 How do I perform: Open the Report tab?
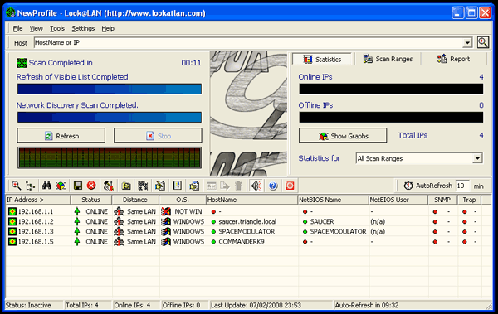453,59
